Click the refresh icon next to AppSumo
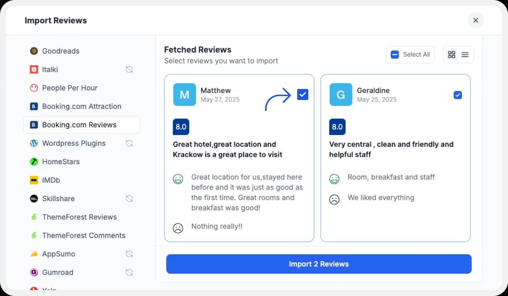Image resolution: width=508 pixels, height=296 pixels. click(129, 254)
